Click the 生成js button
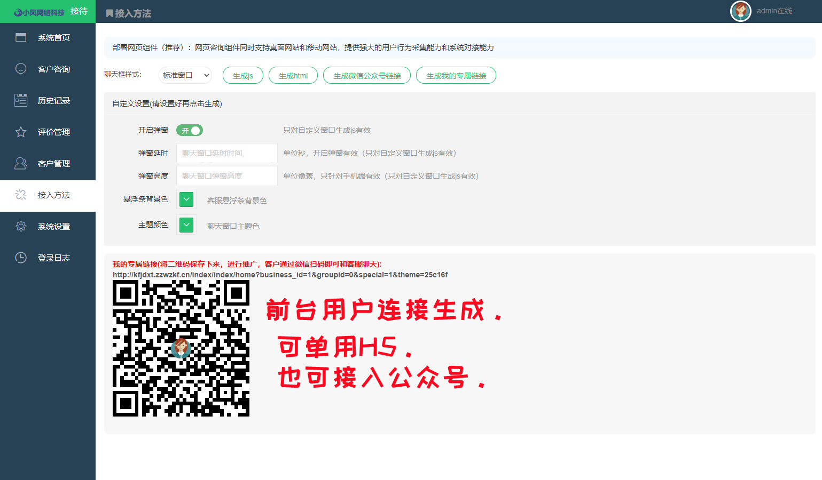 point(243,76)
